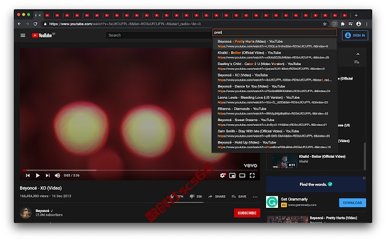Reload the page with the refresh icon
Screen dimensions: 386x241
(36, 24)
